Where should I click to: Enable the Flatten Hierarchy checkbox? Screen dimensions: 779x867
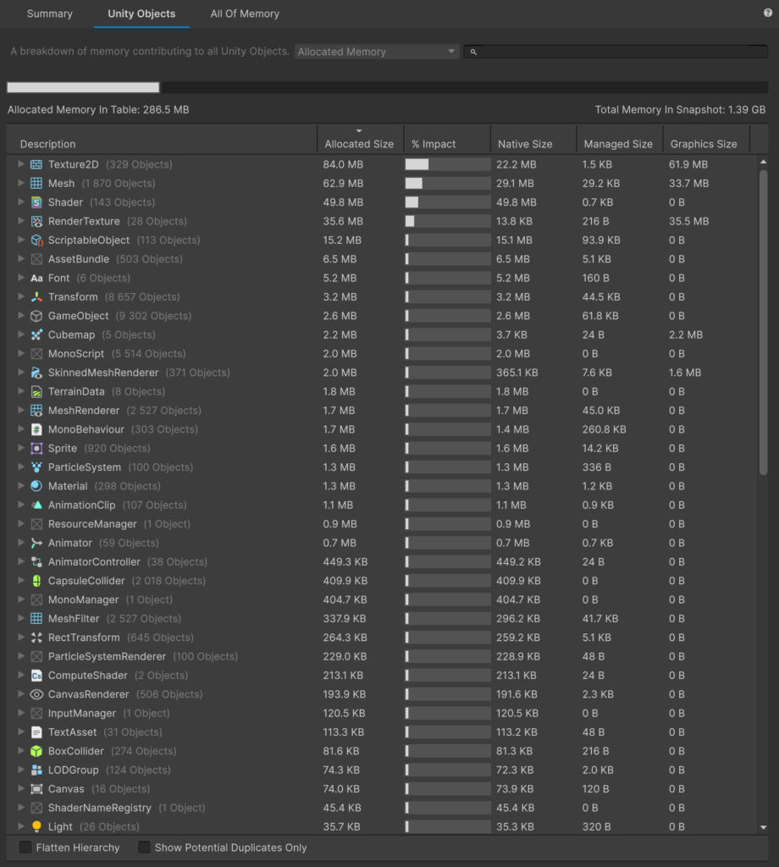click(25, 847)
